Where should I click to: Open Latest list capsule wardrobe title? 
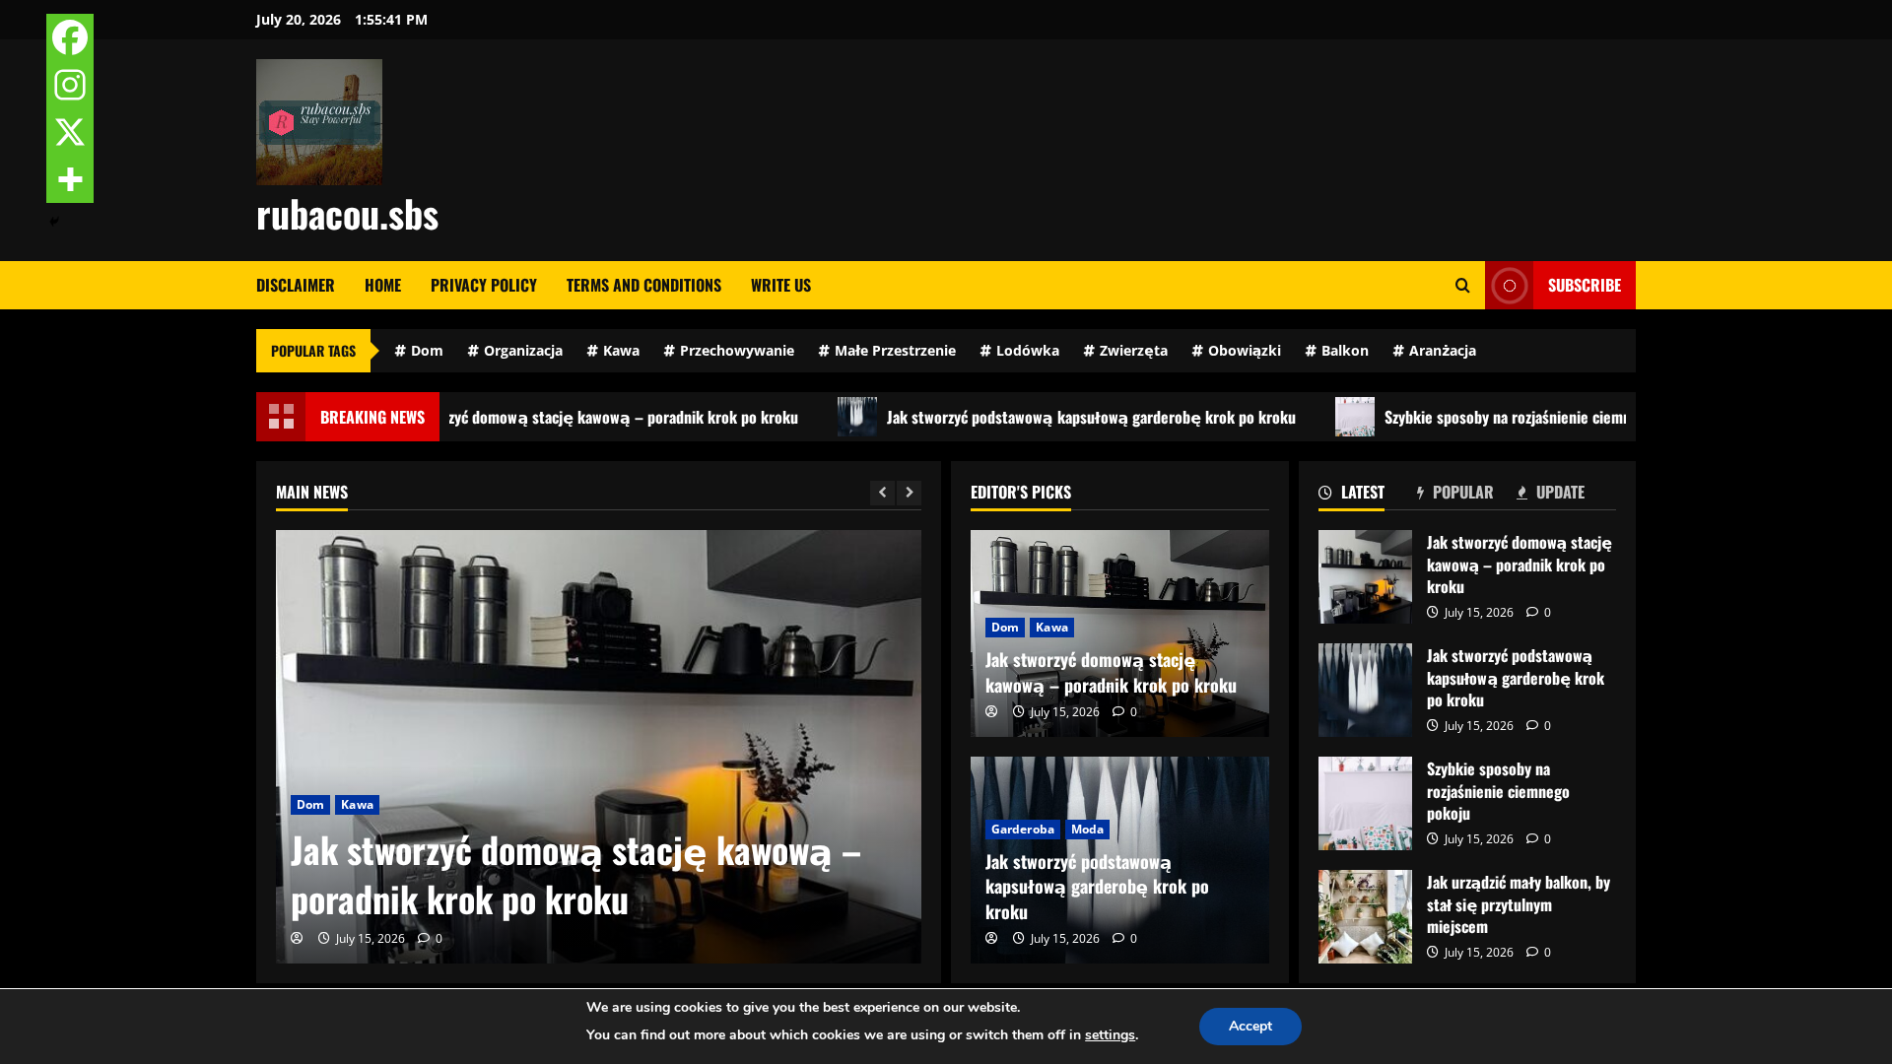(1516, 678)
